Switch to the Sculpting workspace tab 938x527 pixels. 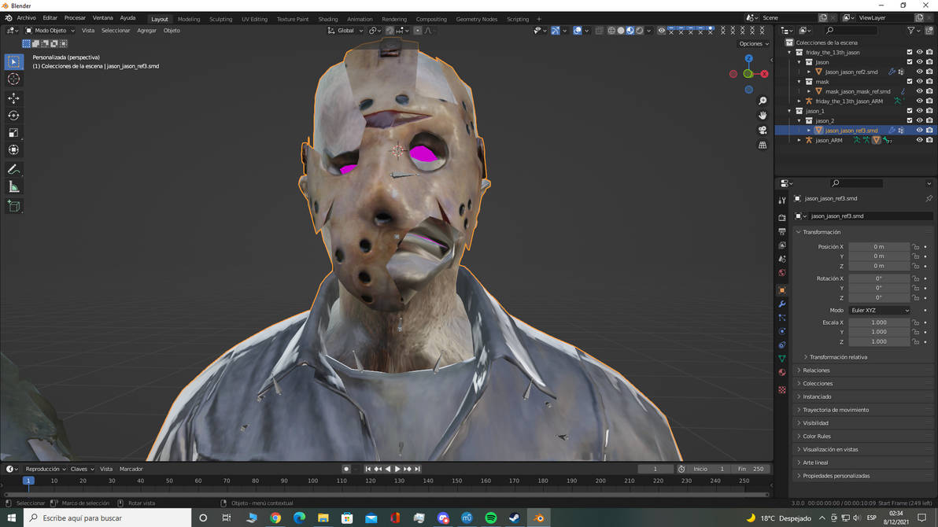tap(220, 19)
